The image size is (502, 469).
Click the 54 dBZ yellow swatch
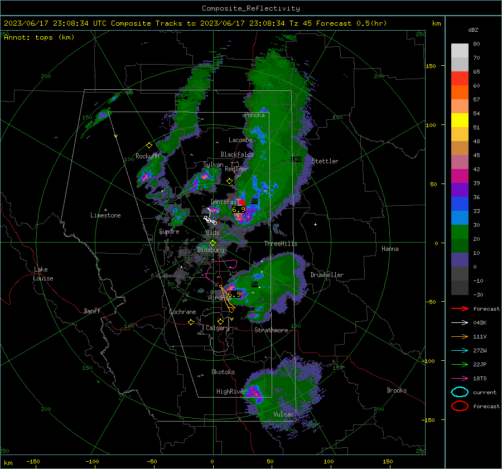[460, 120]
